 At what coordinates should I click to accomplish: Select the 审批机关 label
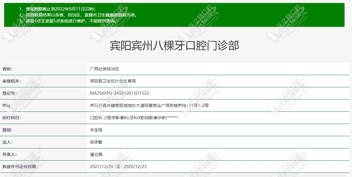click(11, 81)
